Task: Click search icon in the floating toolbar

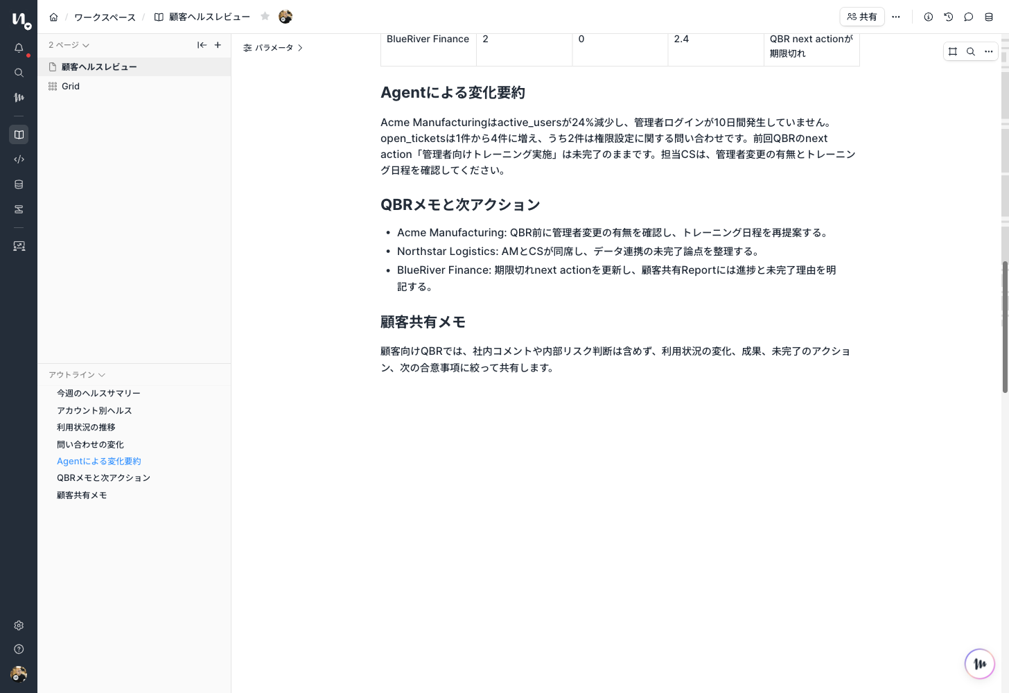Action: pos(971,51)
